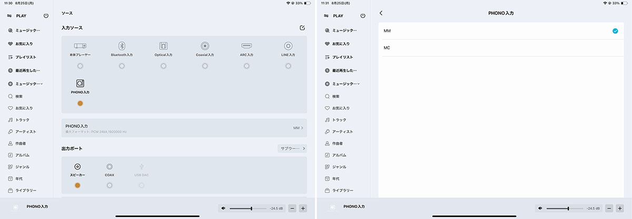632x219 pixels.
Task: Open the サブウー… chevron button
Action: [x=292, y=148]
